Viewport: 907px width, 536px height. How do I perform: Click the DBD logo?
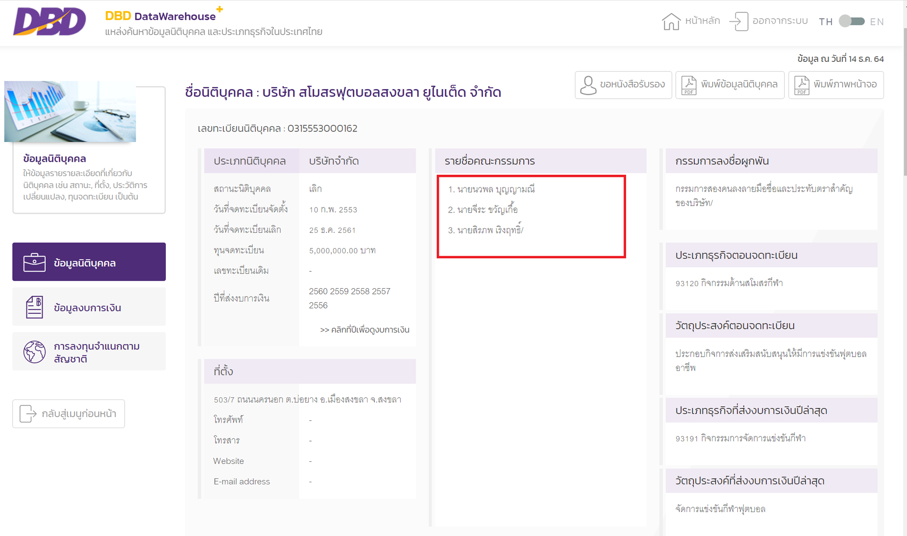pos(50,22)
